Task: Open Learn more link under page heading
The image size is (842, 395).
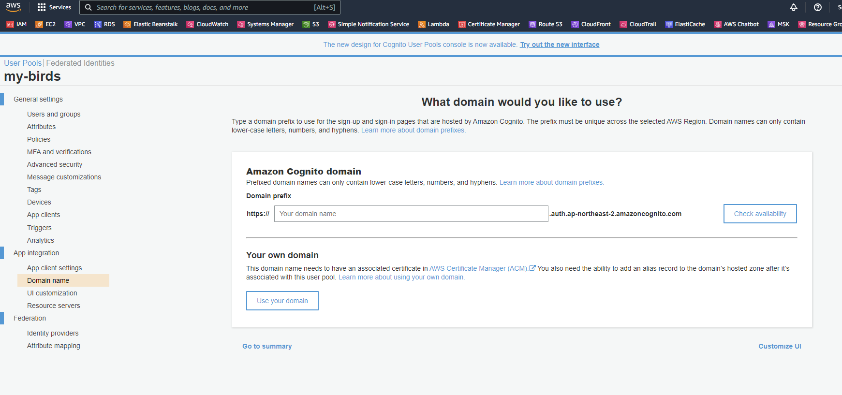Action: point(414,130)
